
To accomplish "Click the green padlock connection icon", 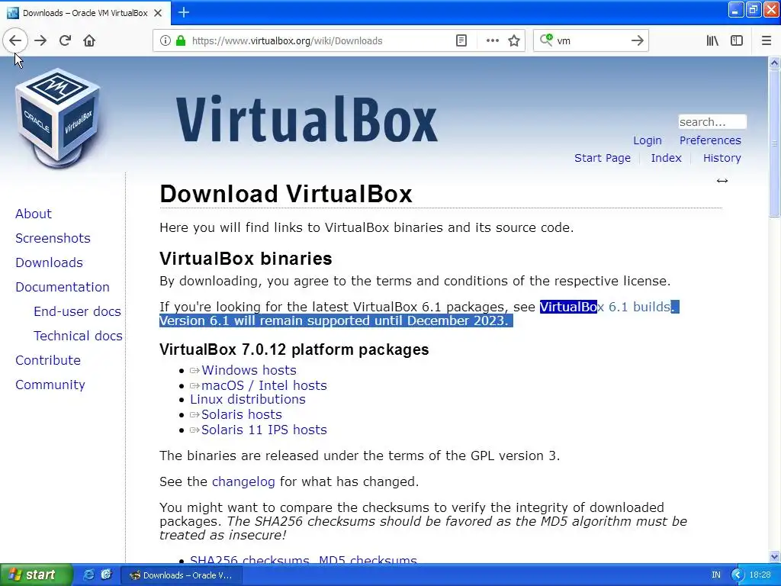I will coord(180,40).
